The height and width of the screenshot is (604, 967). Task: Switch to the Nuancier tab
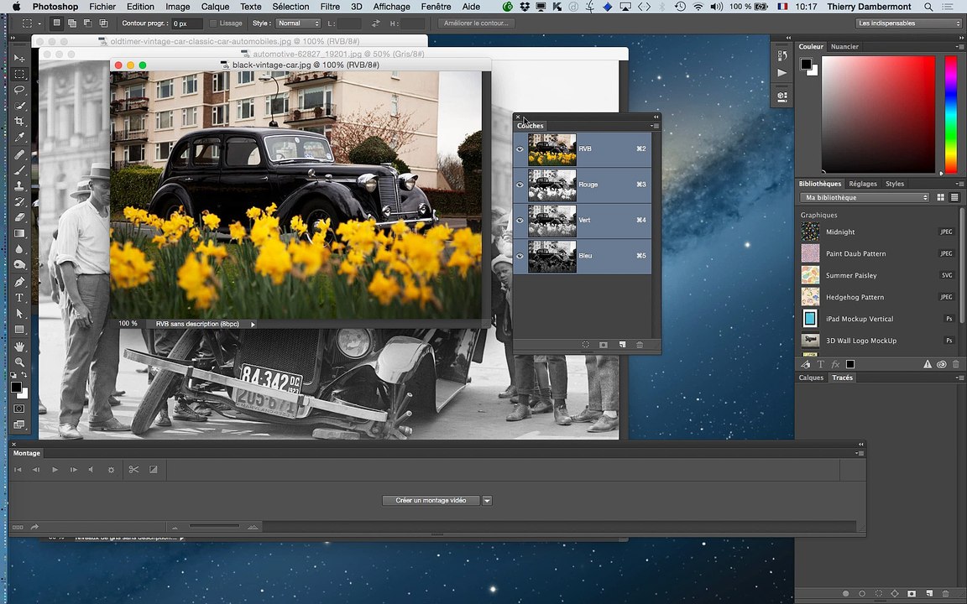pyautogui.click(x=844, y=47)
